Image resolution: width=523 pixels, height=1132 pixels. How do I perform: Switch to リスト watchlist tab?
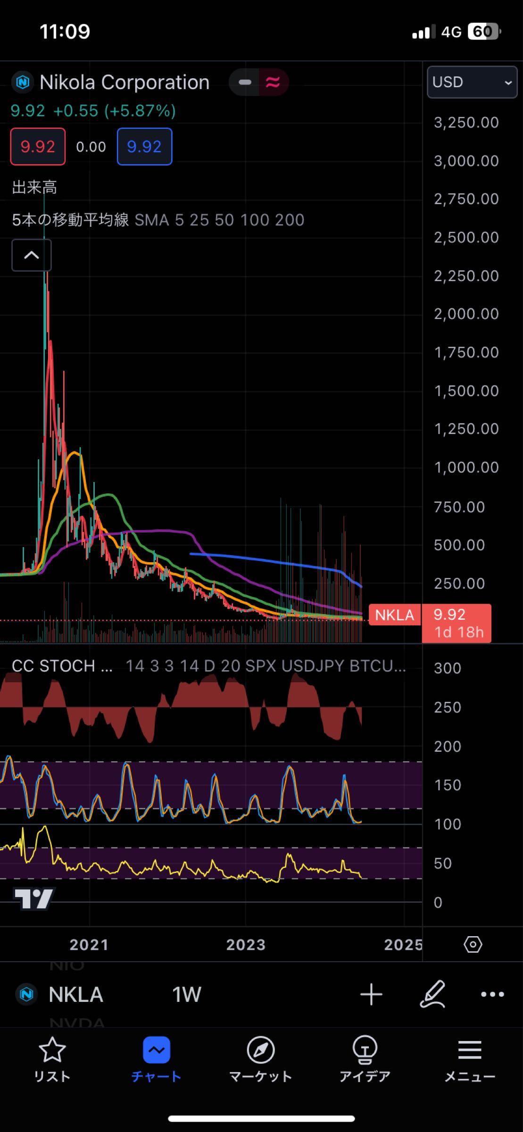click(x=52, y=1060)
